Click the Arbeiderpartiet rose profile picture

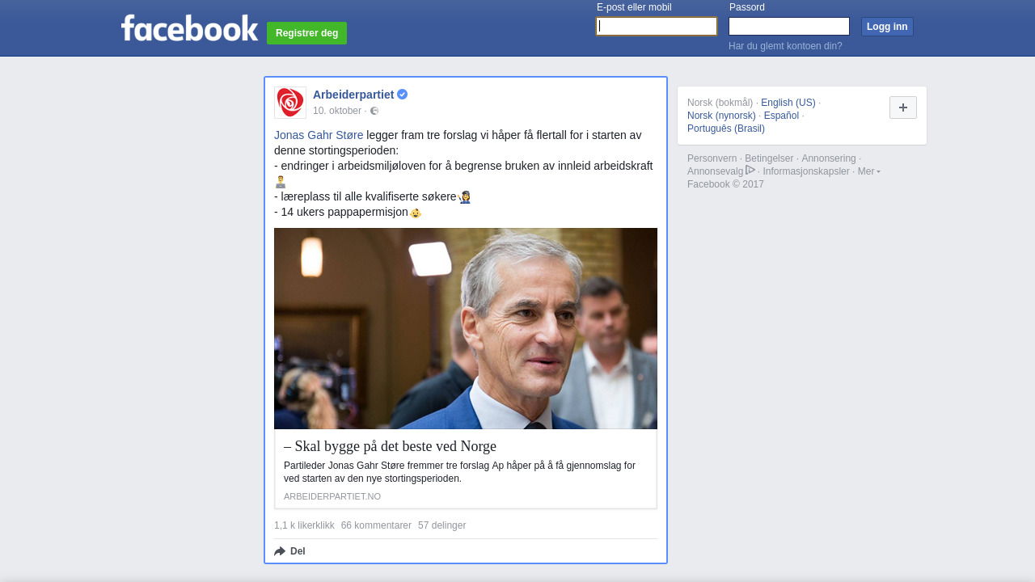(x=290, y=103)
